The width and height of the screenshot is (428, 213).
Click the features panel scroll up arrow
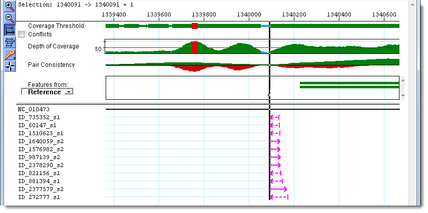coord(403,80)
